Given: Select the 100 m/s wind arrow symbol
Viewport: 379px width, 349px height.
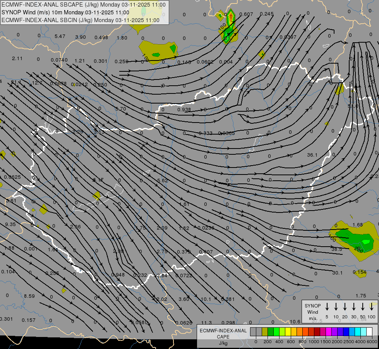Looking at the screenshot, I should (x=372, y=306).
